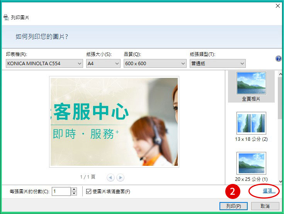Toggle 使圖片填滿畫面 checkbox
284x214 pixels.
[88, 191]
